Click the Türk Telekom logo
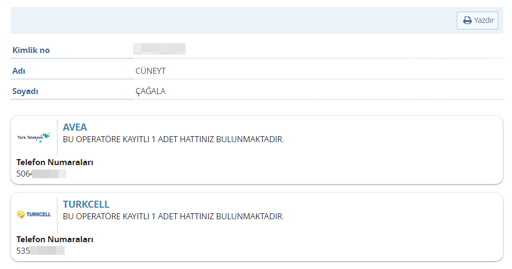 tap(34, 137)
